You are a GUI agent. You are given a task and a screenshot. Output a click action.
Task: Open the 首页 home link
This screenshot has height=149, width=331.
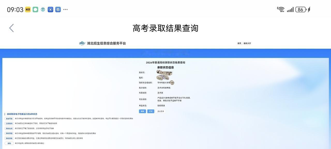(239, 43)
